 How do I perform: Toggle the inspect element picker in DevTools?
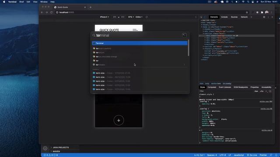(x=201, y=17)
